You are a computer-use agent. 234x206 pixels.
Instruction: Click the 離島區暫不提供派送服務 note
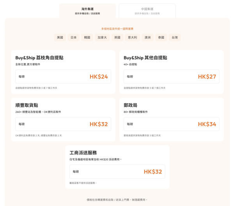pos(83,183)
